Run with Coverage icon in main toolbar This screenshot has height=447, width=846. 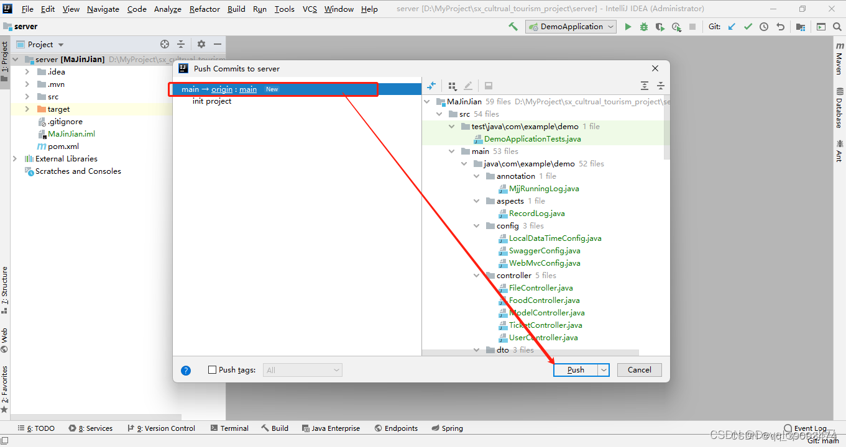coord(660,27)
